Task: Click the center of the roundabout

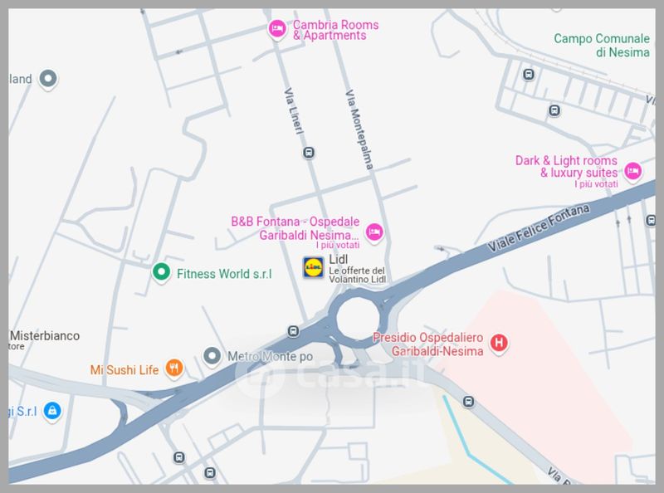Action: [x=359, y=318]
